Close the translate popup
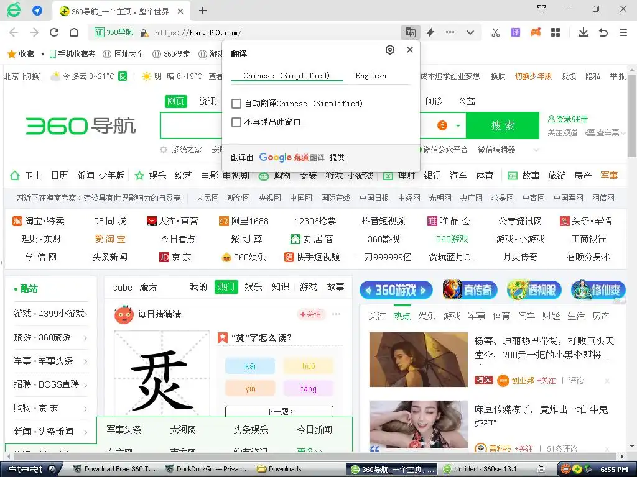Image resolution: width=637 pixels, height=477 pixels. 410,50
